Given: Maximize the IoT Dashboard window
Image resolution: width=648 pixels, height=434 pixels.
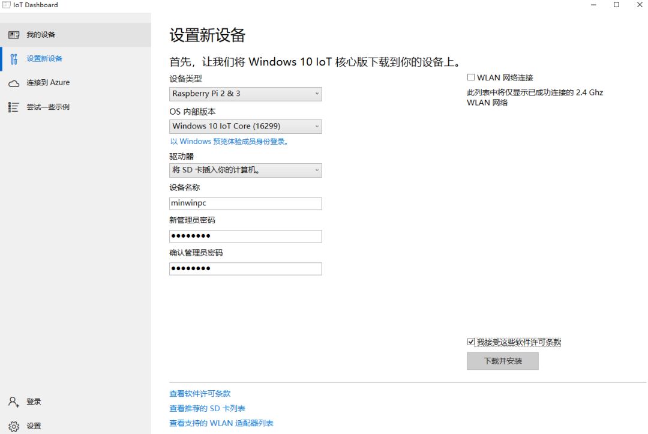Looking at the screenshot, I should (x=616, y=5).
